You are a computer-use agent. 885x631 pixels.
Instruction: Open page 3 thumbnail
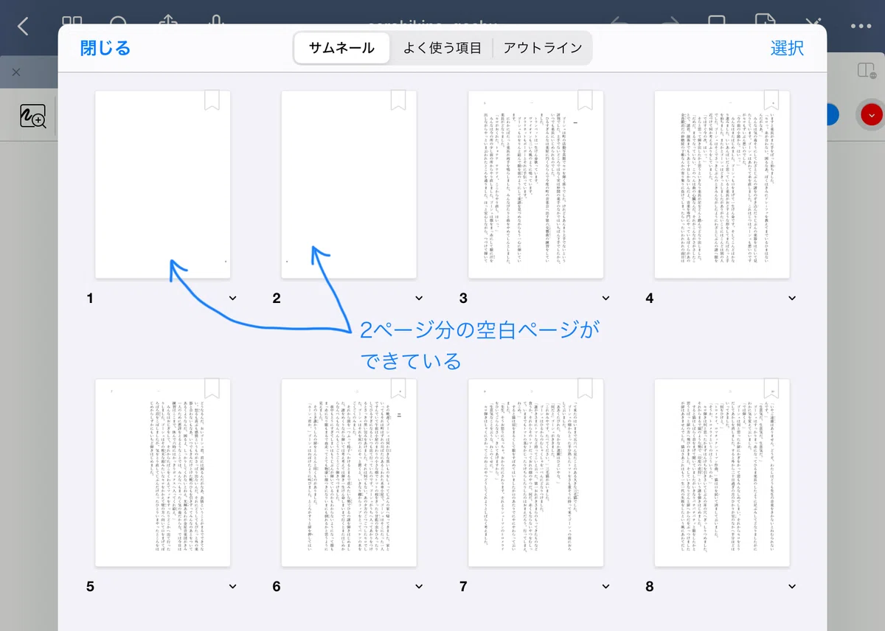536,184
